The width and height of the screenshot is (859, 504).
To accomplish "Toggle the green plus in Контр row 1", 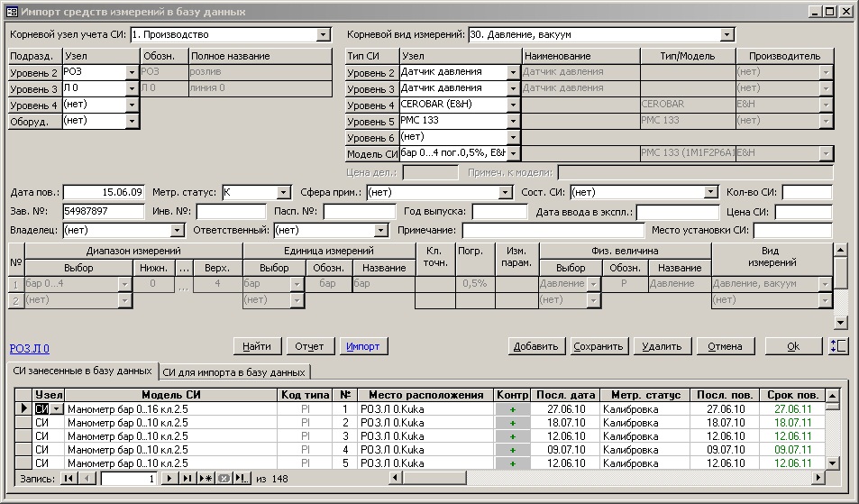I will pyautogui.click(x=512, y=409).
